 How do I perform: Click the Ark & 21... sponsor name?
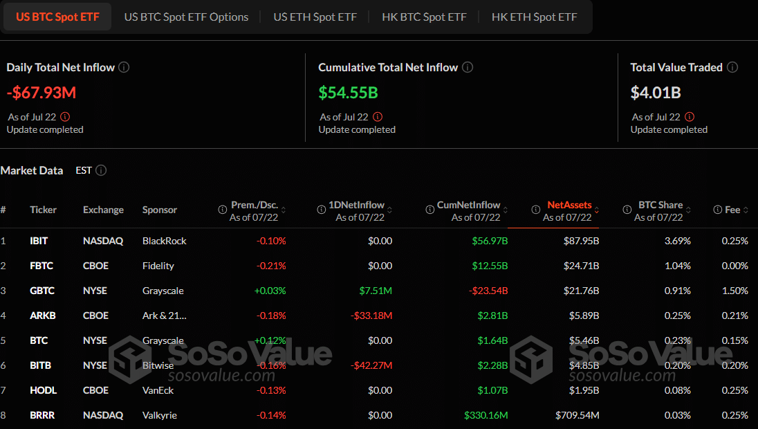click(165, 316)
